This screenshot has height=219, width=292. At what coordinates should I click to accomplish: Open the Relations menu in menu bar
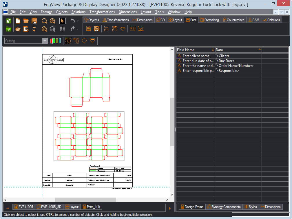coord(79,12)
